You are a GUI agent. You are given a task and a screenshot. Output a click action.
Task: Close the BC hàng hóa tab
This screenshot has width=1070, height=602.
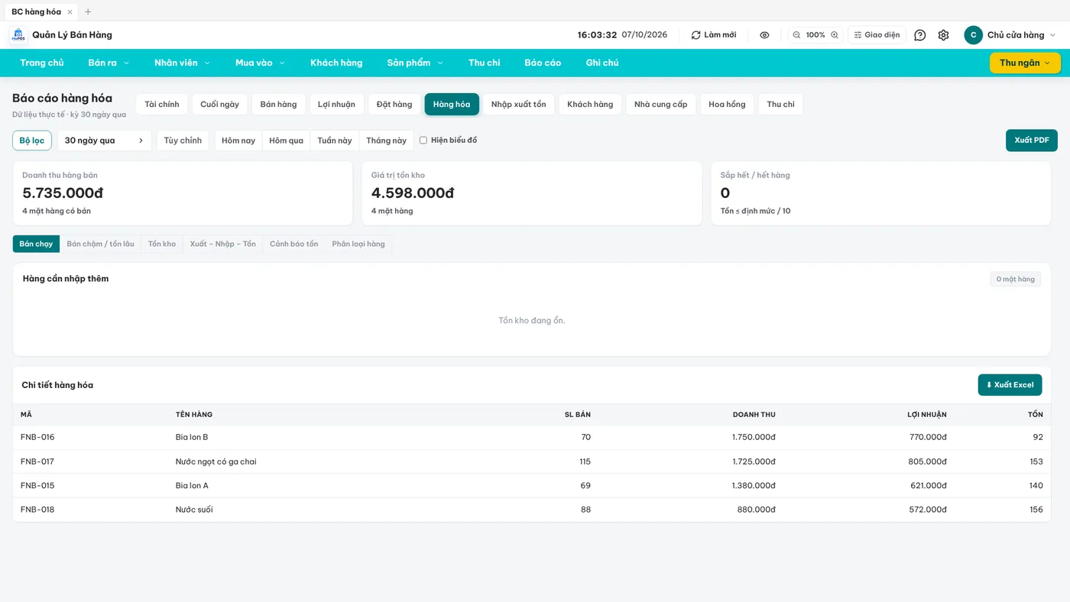pyautogui.click(x=70, y=12)
